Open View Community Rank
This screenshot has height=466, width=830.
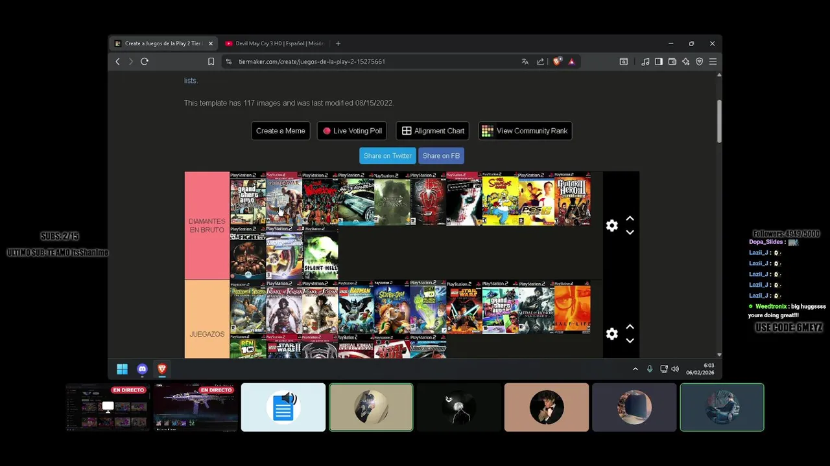coord(525,131)
